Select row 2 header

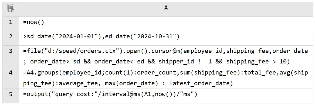pyautogui.click(x=11, y=36)
